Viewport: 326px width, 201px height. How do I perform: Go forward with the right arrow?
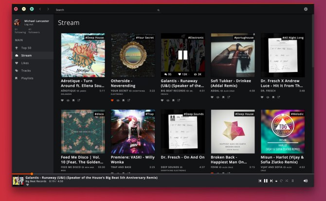[x=48, y=9]
